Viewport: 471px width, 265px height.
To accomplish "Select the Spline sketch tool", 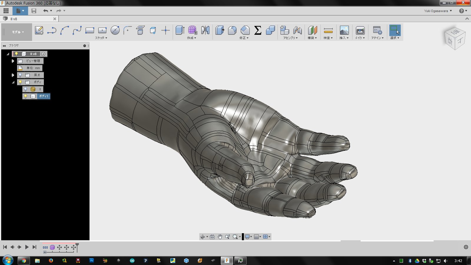I will point(77,30).
